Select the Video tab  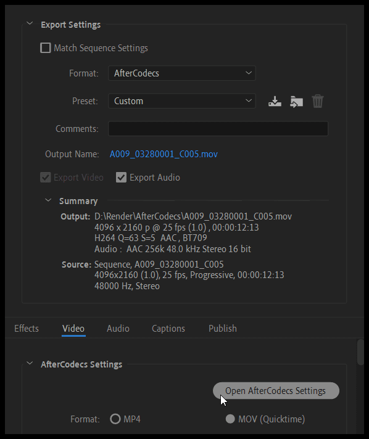(x=73, y=329)
